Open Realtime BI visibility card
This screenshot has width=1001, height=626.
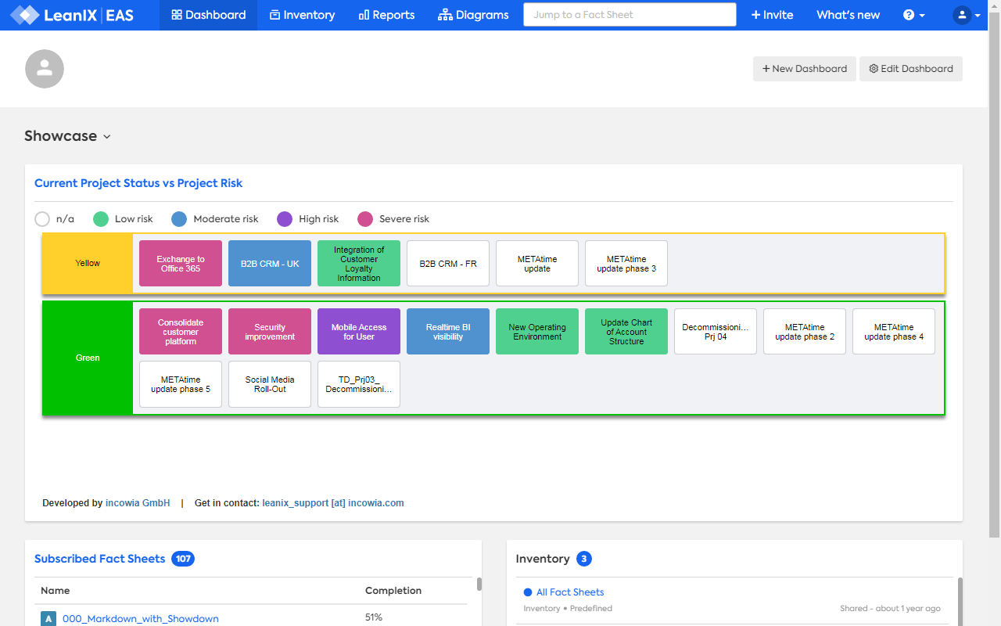click(x=448, y=332)
